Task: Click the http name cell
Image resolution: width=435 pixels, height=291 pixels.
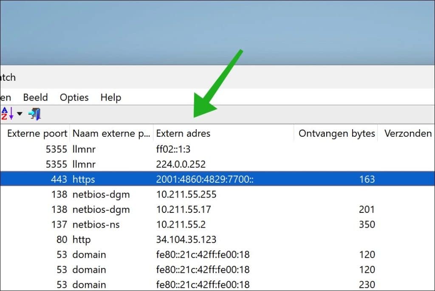Action: coord(81,240)
